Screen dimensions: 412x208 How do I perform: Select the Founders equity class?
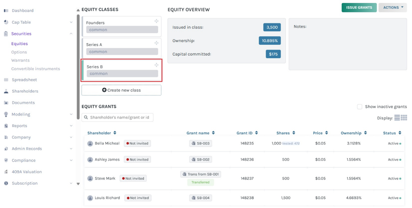[121, 26]
